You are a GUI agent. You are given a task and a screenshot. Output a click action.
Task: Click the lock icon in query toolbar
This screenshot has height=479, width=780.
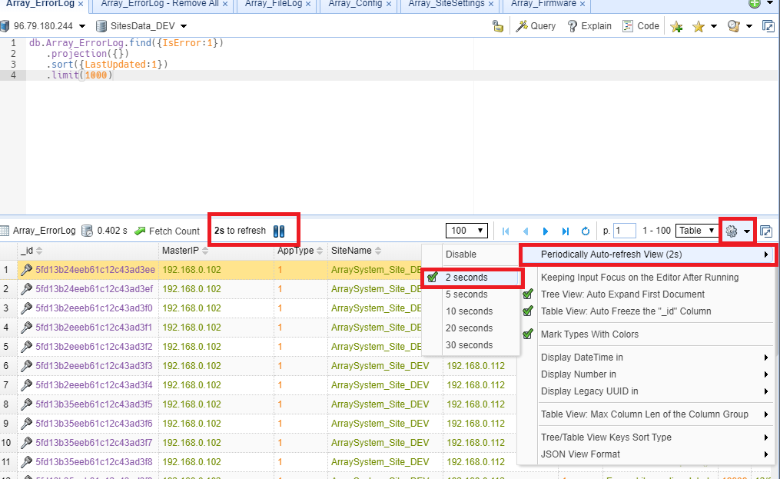click(x=497, y=26)
